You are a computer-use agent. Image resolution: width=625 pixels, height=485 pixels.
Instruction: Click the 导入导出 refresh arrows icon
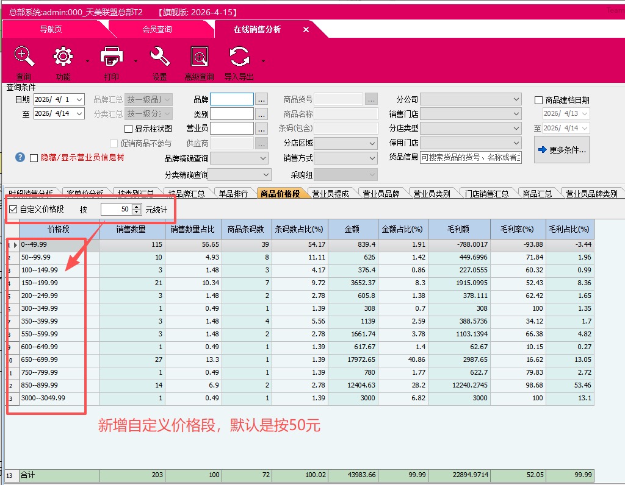(x=239, y=58)
